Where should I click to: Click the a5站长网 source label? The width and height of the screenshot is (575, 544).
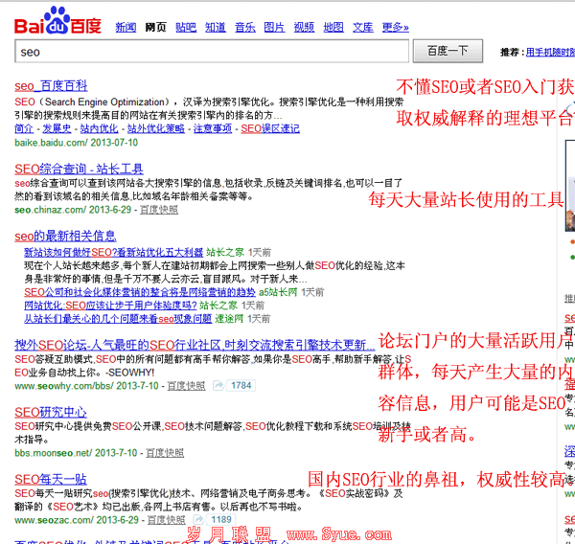point(278,292)
